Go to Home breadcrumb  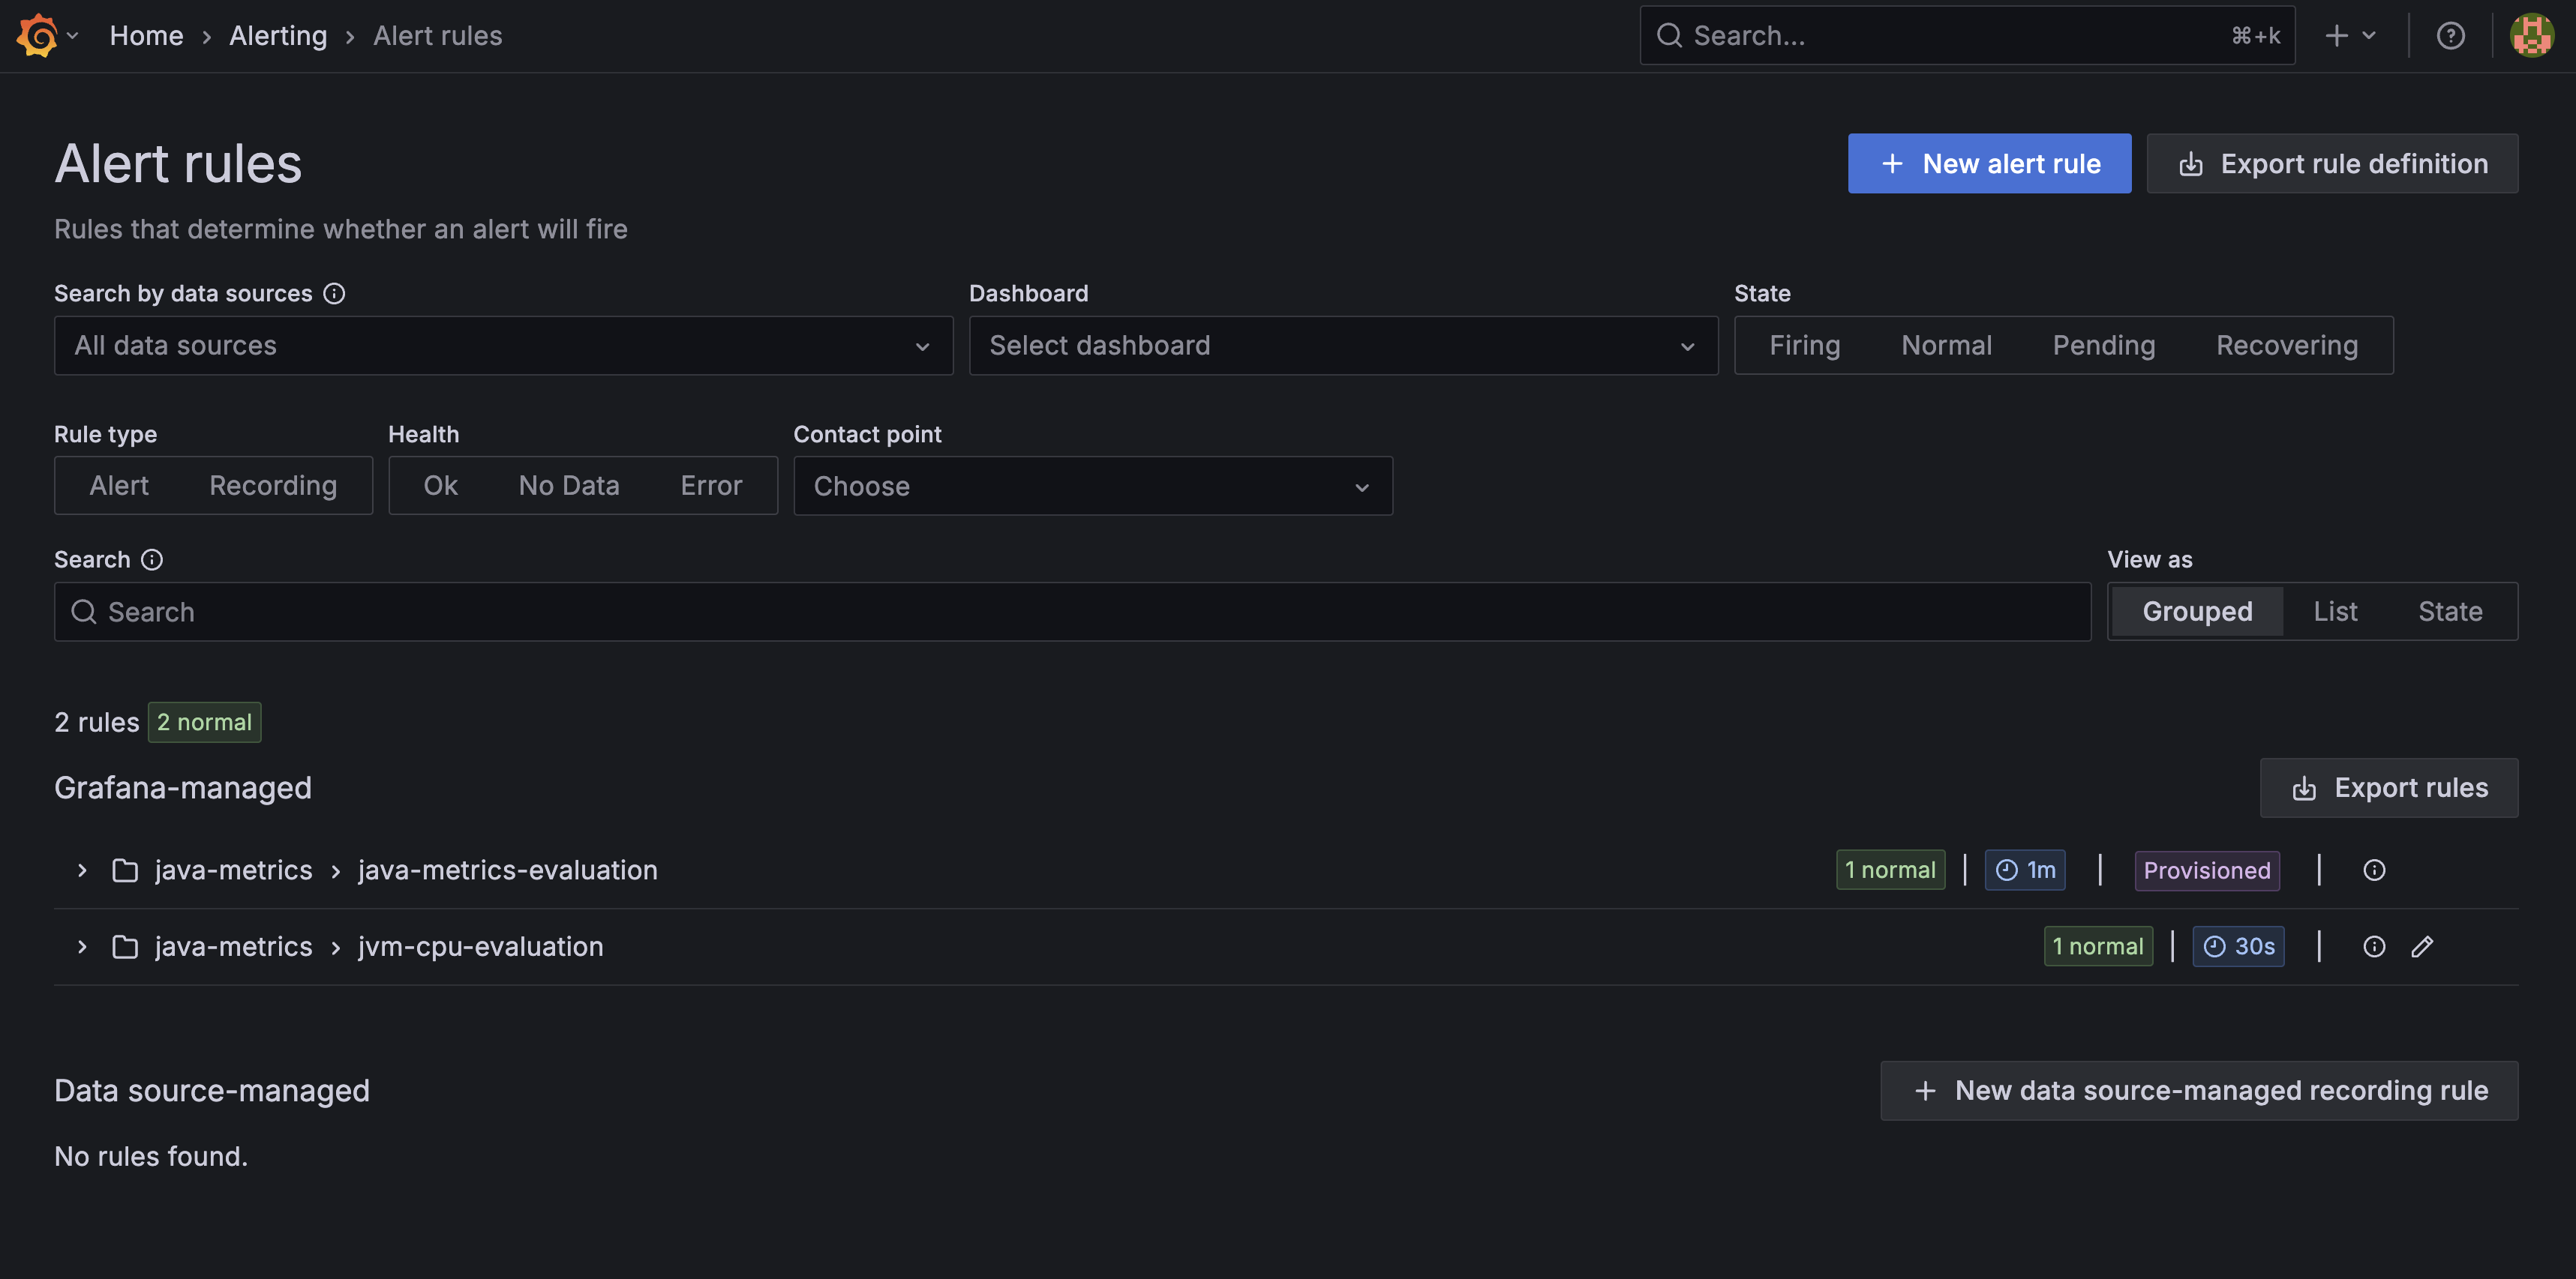pos(146,36)
